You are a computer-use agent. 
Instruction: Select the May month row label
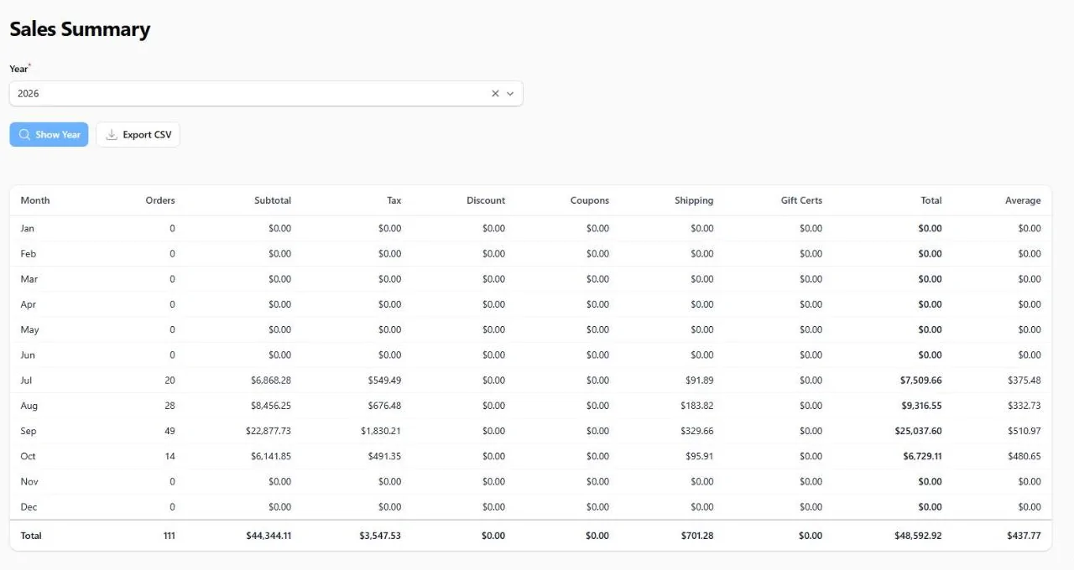tap(29, 329)
